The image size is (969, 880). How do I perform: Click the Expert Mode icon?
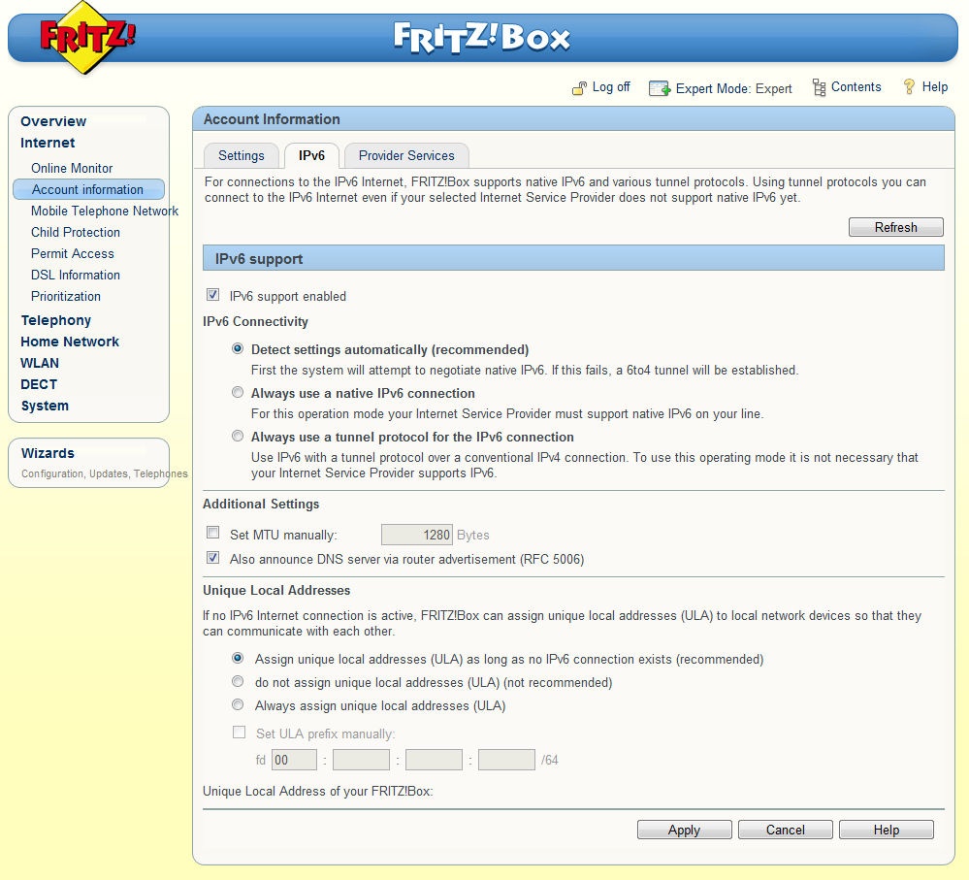[659, 88]
